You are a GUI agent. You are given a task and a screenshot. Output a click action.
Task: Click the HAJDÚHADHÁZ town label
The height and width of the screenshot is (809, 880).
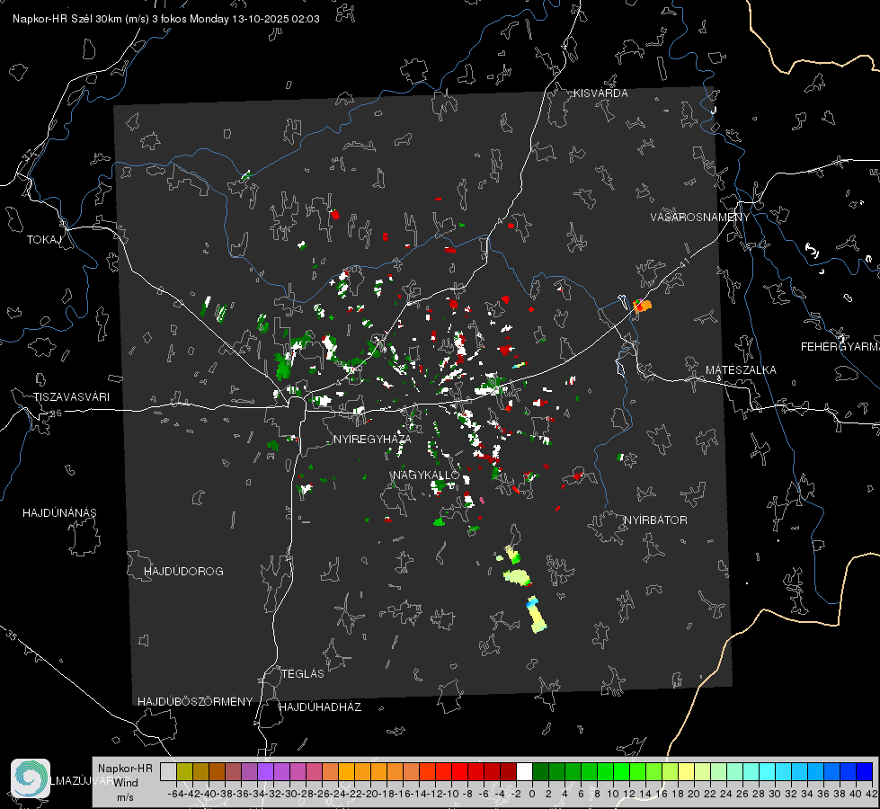[x=320, y=707]
